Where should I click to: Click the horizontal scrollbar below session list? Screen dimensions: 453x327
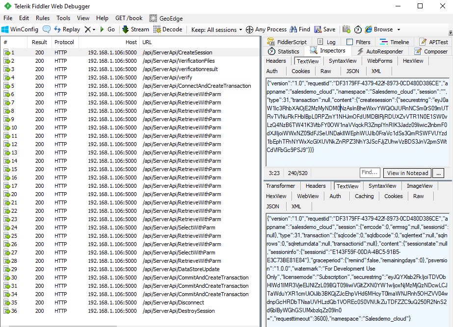tap(62, 326)
